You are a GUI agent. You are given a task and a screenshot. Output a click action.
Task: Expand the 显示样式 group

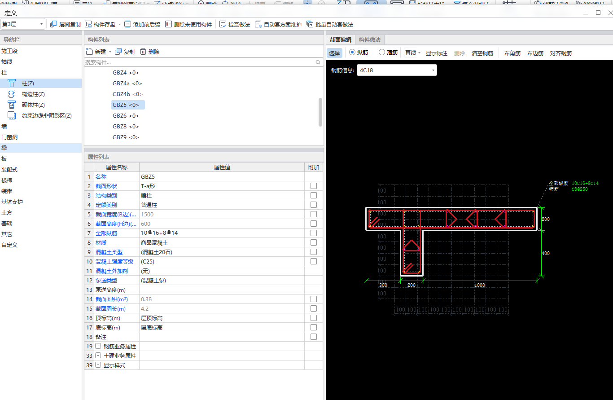point(98,365)
